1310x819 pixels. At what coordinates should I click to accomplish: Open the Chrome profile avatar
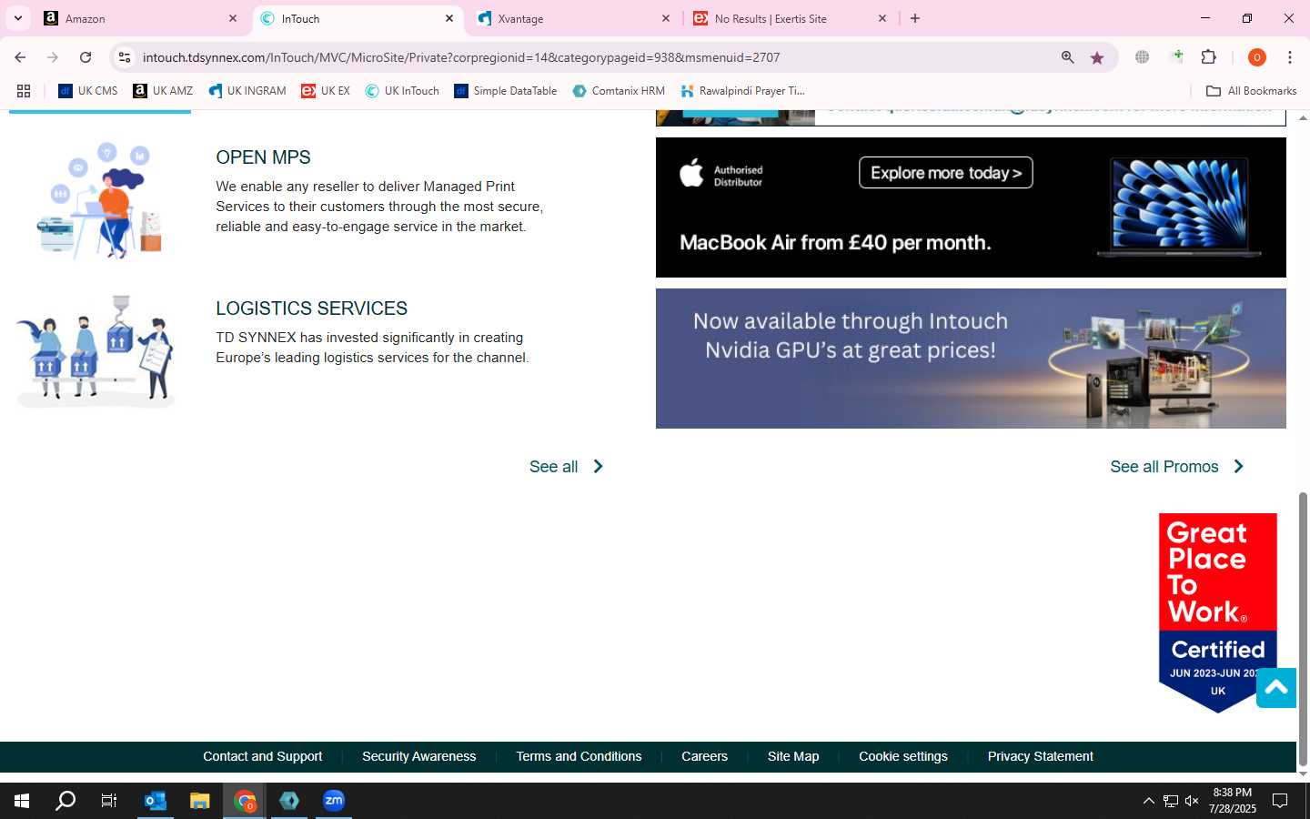[1257, 57]
